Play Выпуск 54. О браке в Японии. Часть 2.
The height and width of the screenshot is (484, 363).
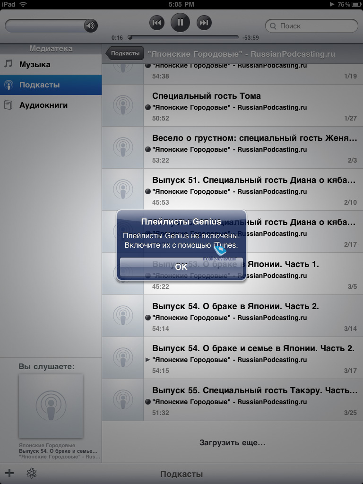coord(233,316)
